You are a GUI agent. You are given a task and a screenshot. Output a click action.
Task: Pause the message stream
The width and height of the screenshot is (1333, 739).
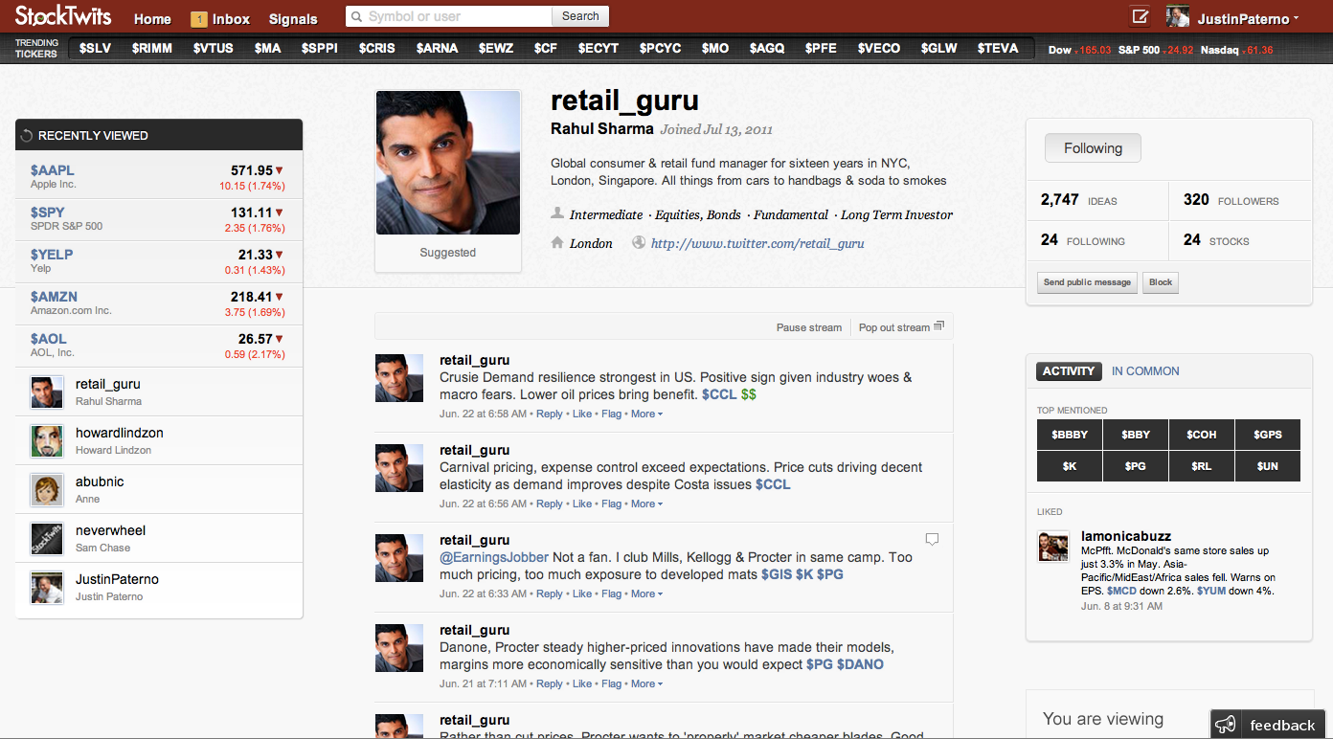tap(809, 327)
